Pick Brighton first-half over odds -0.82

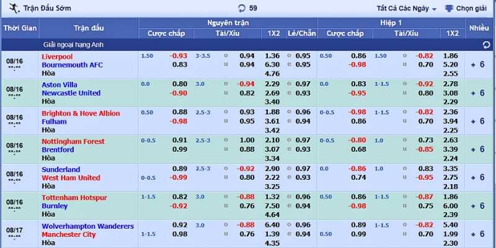[x=424, y=112]
